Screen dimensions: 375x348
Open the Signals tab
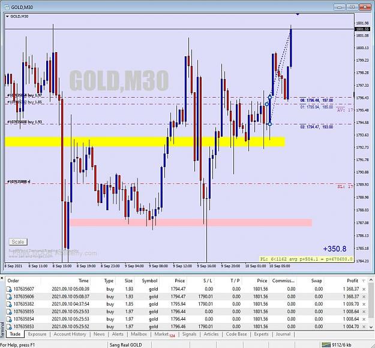(x=189, y=334)
